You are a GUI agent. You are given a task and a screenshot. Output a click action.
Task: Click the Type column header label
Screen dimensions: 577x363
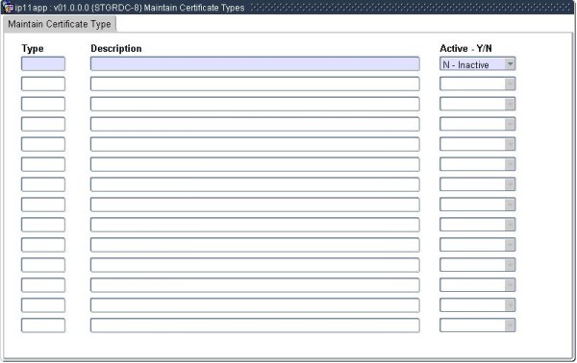tap(33, 49)
